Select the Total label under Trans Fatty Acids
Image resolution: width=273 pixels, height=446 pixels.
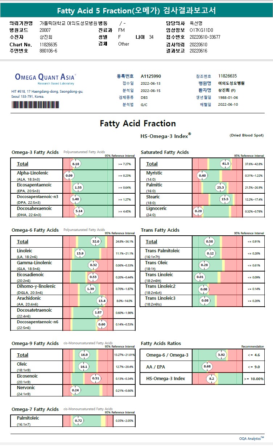tap(152, 241)
